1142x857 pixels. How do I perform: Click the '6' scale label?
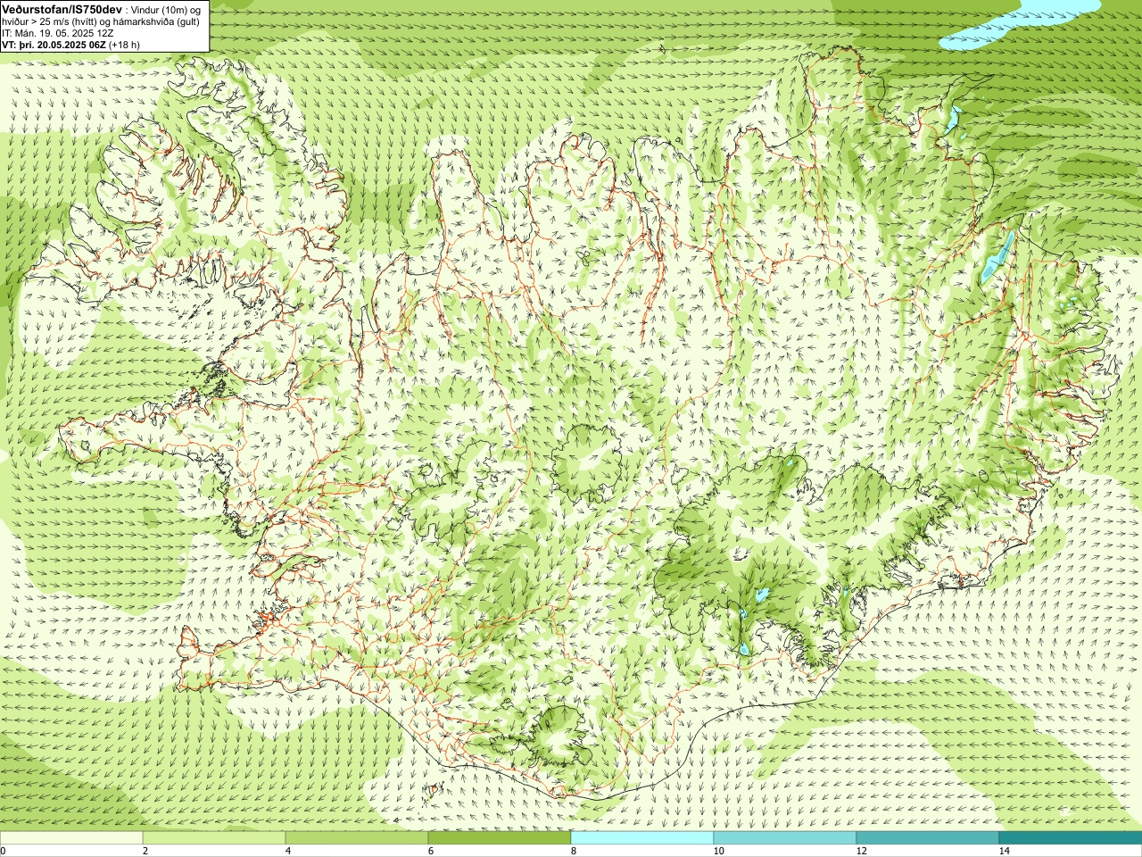point(431,851)
